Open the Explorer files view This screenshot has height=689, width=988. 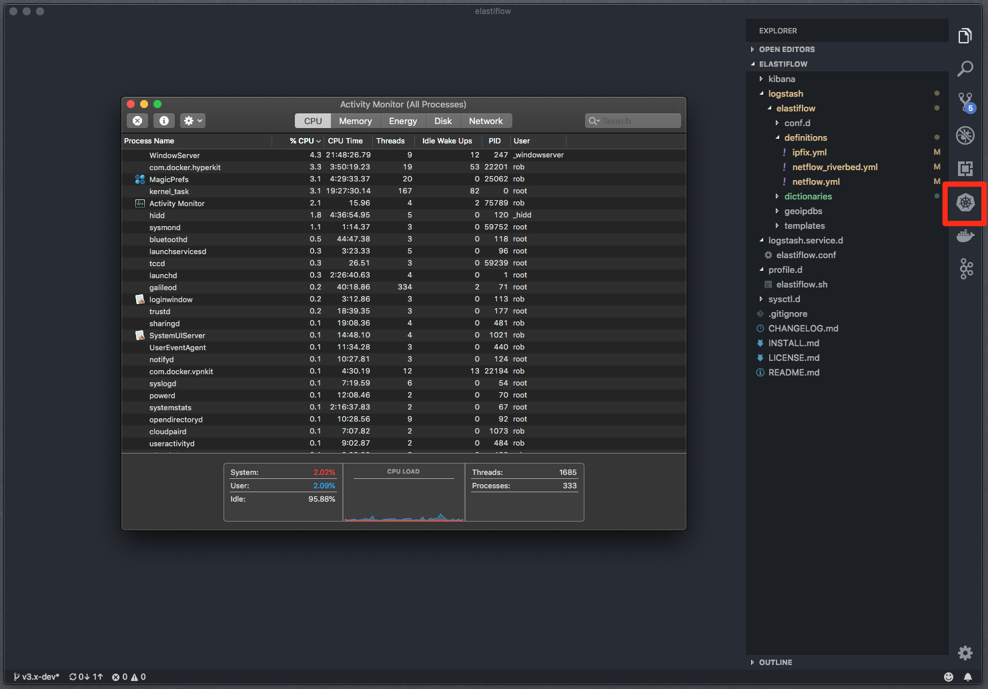pos(965,35)
